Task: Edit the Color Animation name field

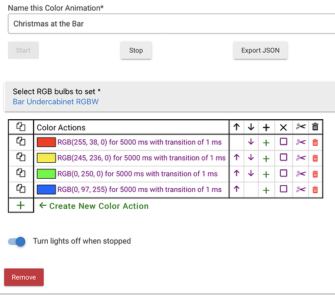Action: point(172,24)
